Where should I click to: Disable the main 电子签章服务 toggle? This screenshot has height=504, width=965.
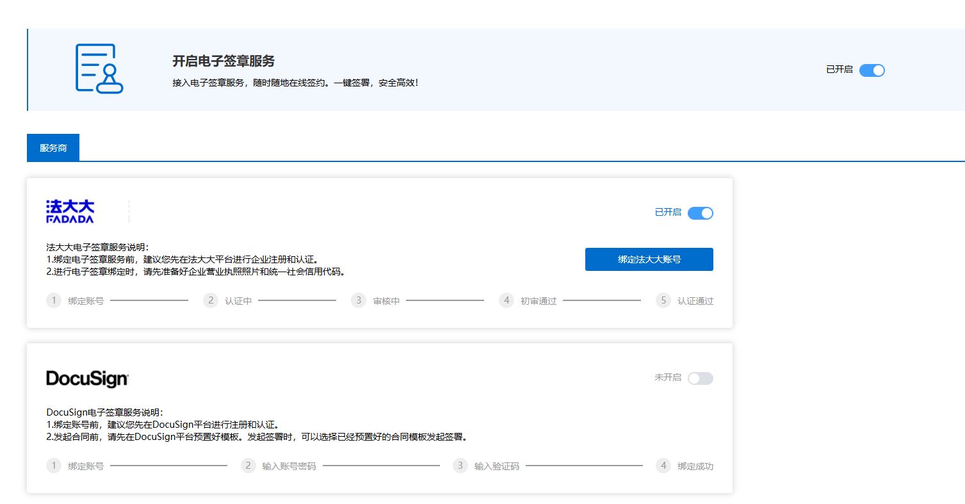tap(872, 70)
